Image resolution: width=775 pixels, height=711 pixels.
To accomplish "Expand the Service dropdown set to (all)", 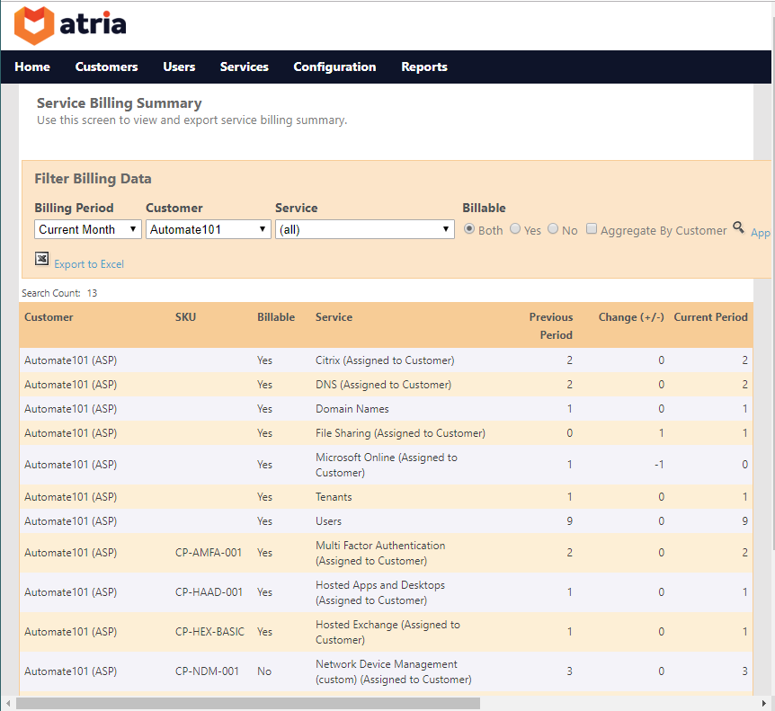I will [364, 229].
